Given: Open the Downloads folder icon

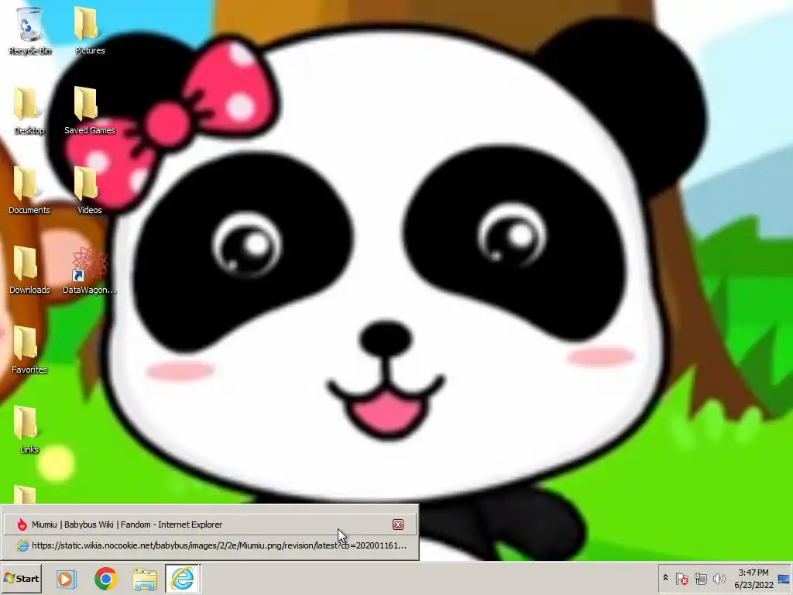Looking at the screenshot, I should [x=29, y=270].
